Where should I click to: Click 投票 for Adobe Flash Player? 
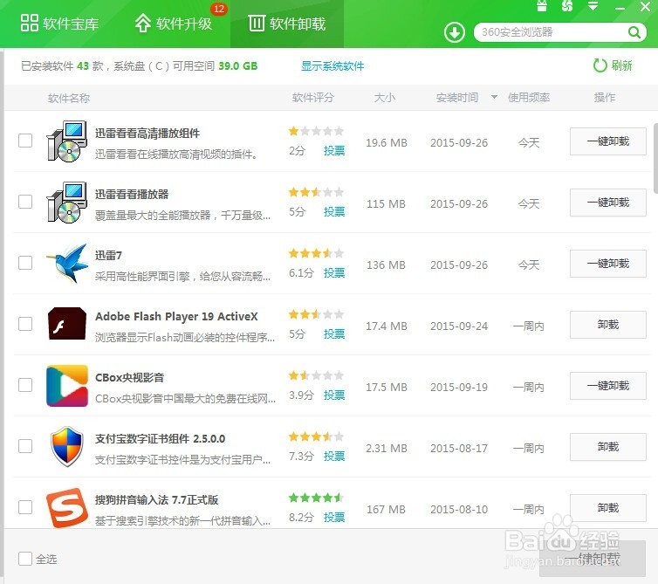click(x=334, y=333)
